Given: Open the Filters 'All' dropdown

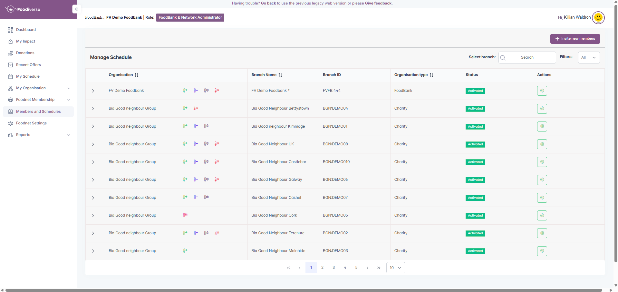Looking at the screenshot, I should [589, 57].
